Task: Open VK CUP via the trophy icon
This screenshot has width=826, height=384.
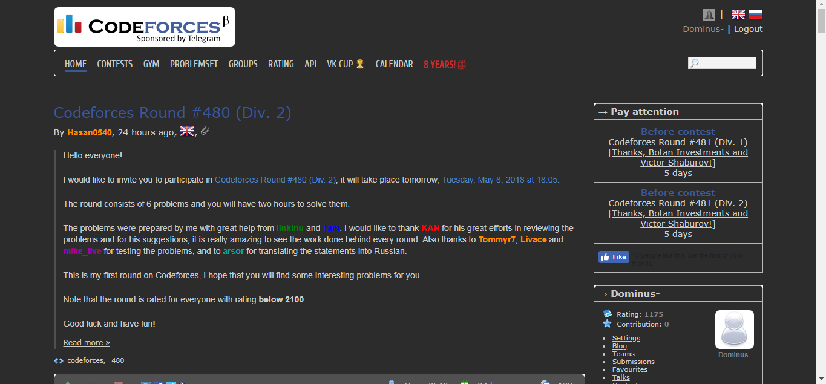Action: [359, 63]
